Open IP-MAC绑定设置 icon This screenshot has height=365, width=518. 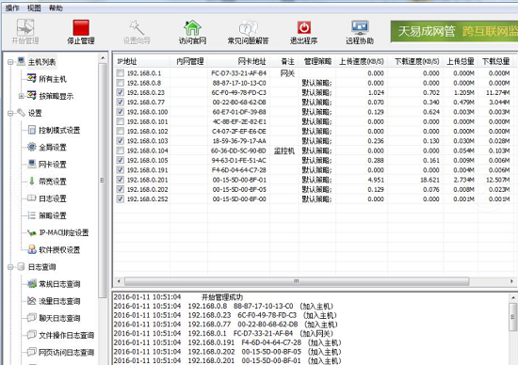tap(32, 232)
